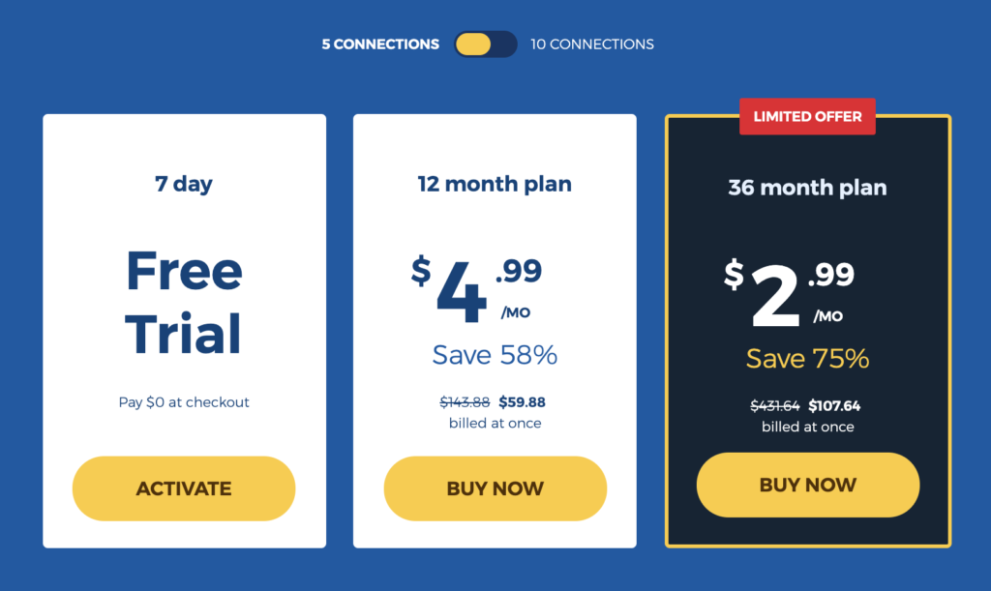
Task: Click the LIMITED OFFER badge
Action: point(808,116)
